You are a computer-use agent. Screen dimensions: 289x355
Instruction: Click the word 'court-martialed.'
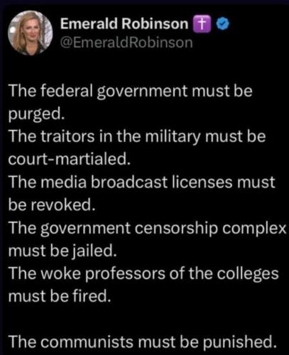[70, 159]
